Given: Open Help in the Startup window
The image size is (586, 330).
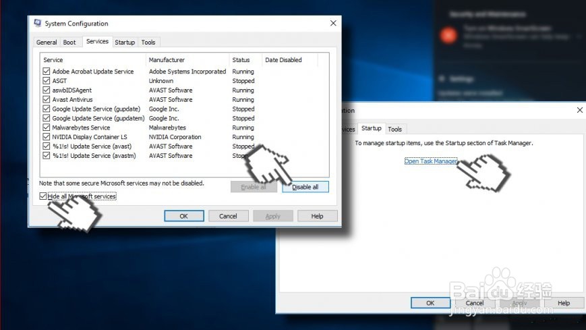Looking at the screenshot, I should (x=564, y=303).
